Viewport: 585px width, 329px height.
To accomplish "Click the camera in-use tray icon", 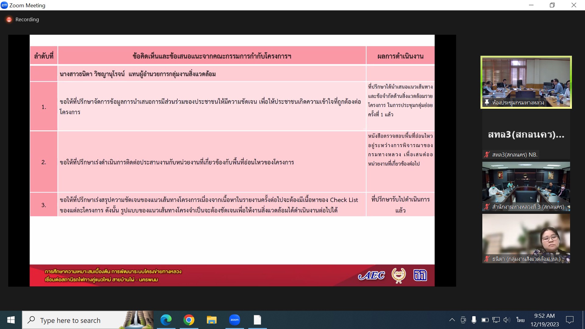I will click(x=463, y=320).
